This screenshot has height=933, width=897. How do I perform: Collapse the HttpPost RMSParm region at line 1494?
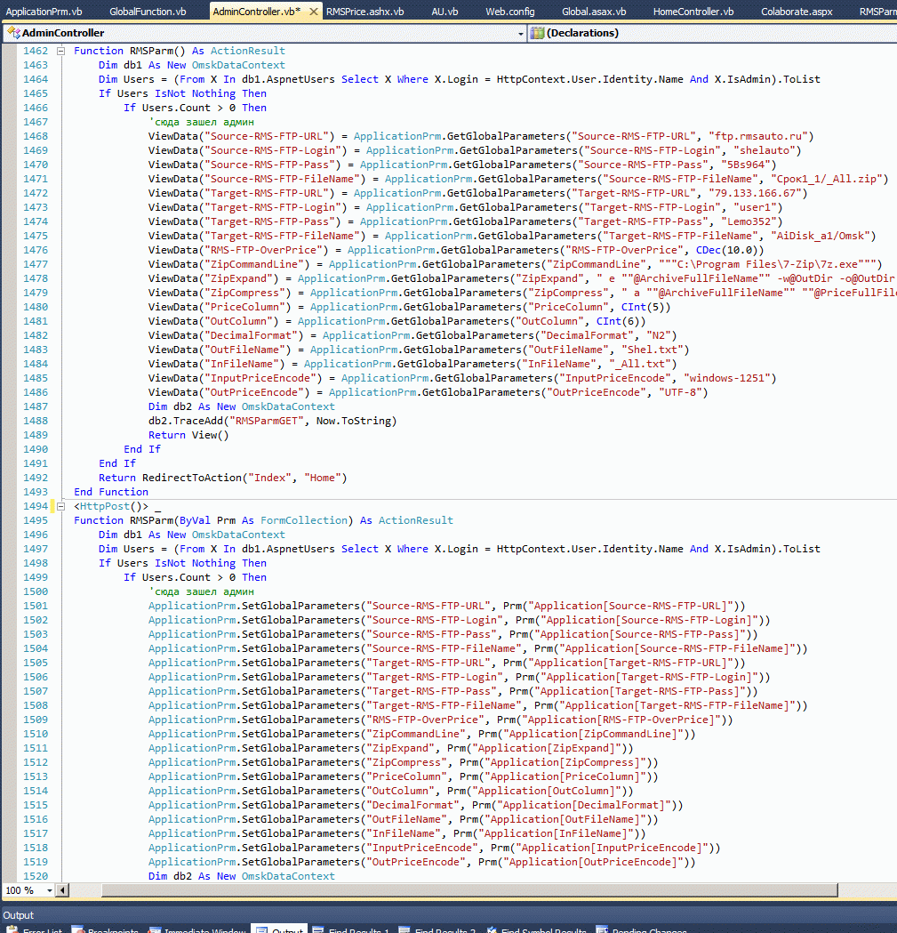[60, 506]
